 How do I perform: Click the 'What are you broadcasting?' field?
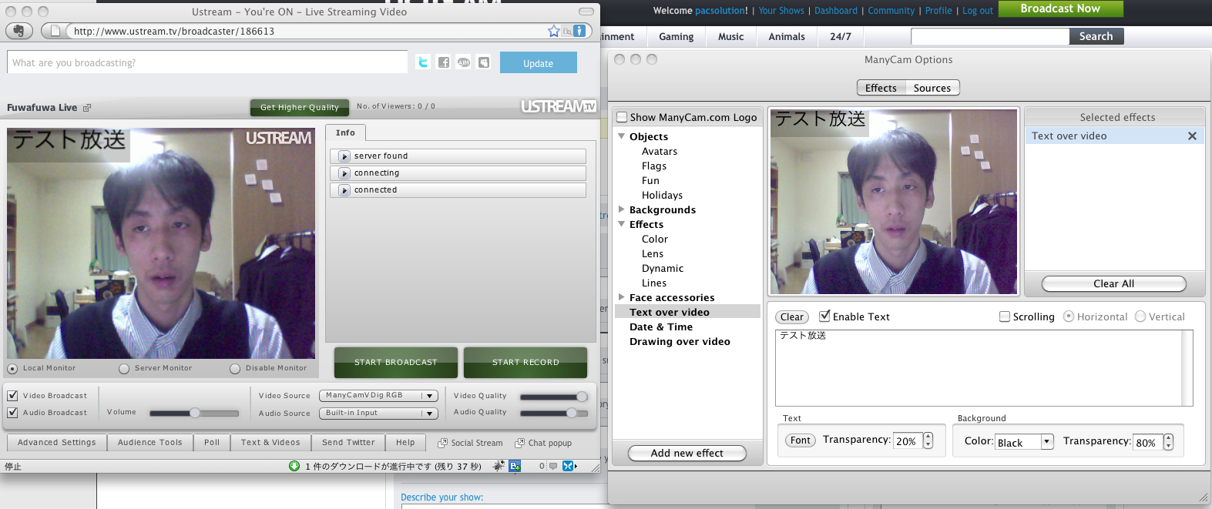pyautogui.click(x=207, y=62)
